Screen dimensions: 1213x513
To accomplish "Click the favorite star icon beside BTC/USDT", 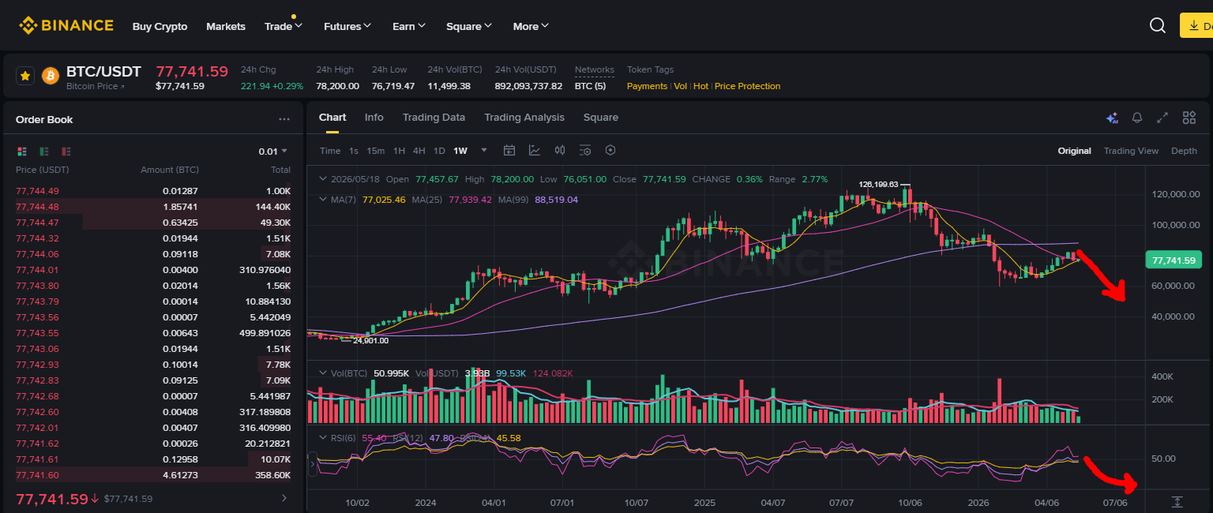I will (24, 76).
